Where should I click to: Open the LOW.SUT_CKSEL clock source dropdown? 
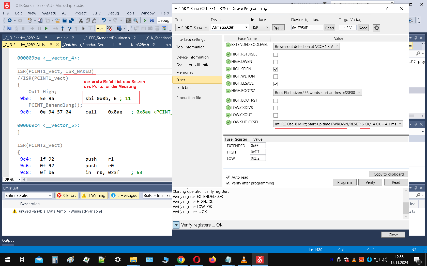click(338, 124)
